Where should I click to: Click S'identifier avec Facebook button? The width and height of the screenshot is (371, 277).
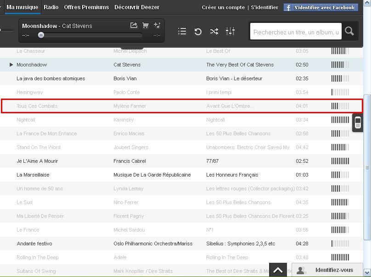321,7
